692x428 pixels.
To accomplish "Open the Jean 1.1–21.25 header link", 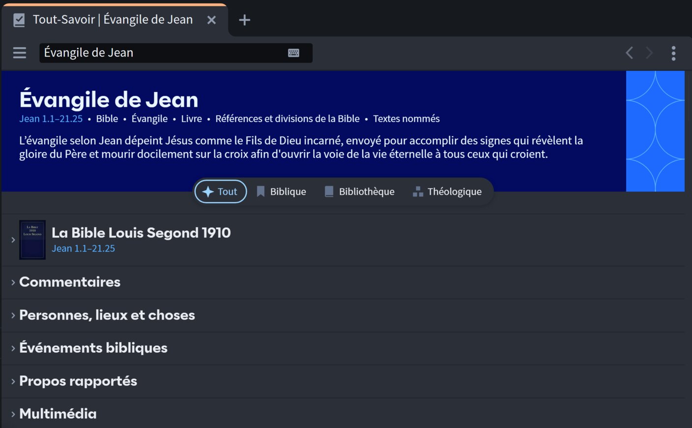I will (x=51, y=119).
